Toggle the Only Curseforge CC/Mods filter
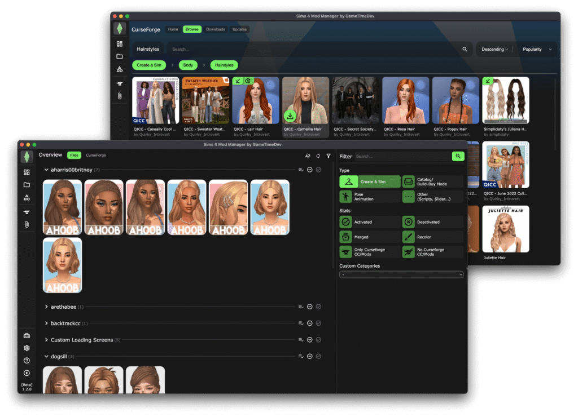Screen dimensions: 578x417 [369, 251]
